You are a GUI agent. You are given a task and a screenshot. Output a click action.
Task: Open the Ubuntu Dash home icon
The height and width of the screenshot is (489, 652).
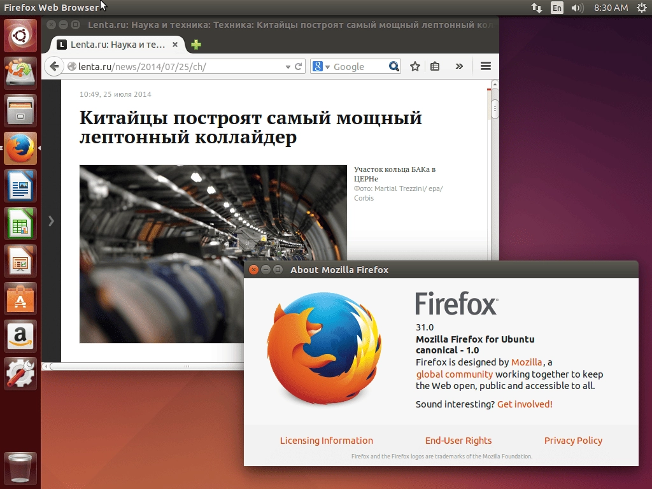20,36
